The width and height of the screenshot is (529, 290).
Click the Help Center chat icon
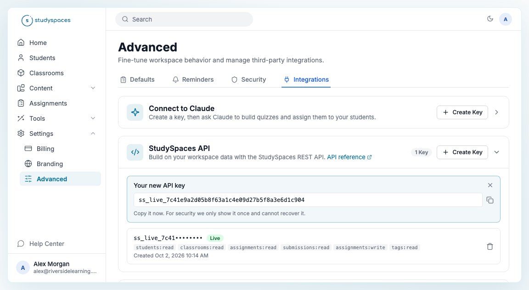point(21,244)
